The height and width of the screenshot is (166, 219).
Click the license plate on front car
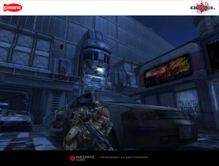tap(186, 132)
